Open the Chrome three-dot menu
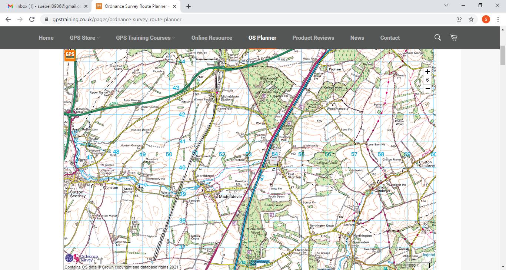Viewport: 506px width, 270px height. click(498, 19)
